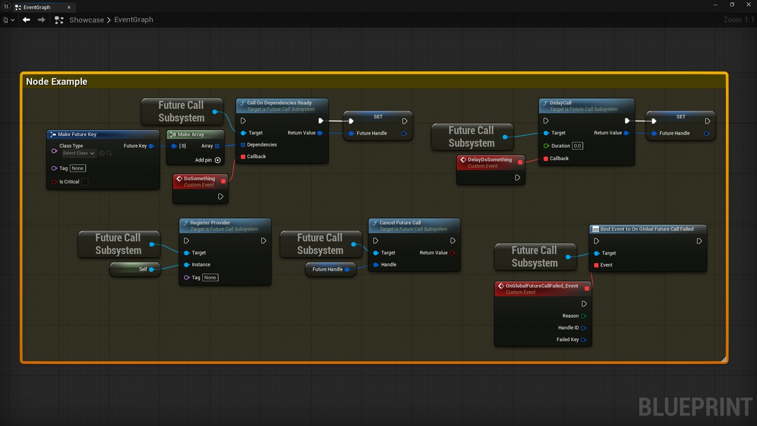Click exec output pin of Register Provider
757x426 pixels.
click(263, 241)
